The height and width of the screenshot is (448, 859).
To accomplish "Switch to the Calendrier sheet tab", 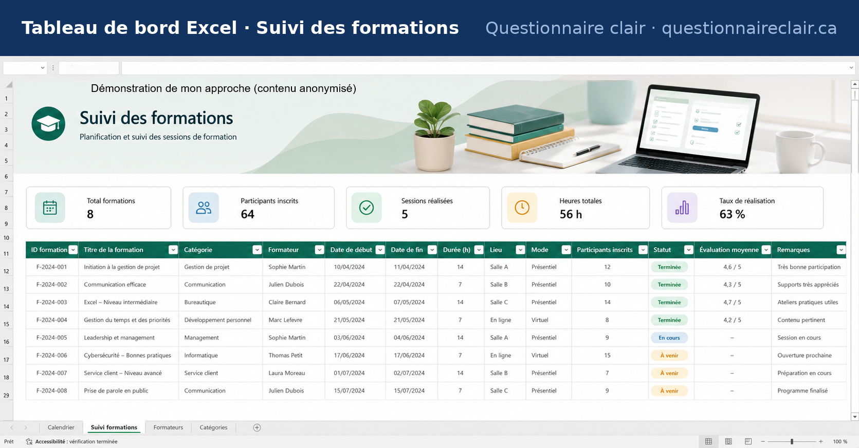I will point(61,427).
